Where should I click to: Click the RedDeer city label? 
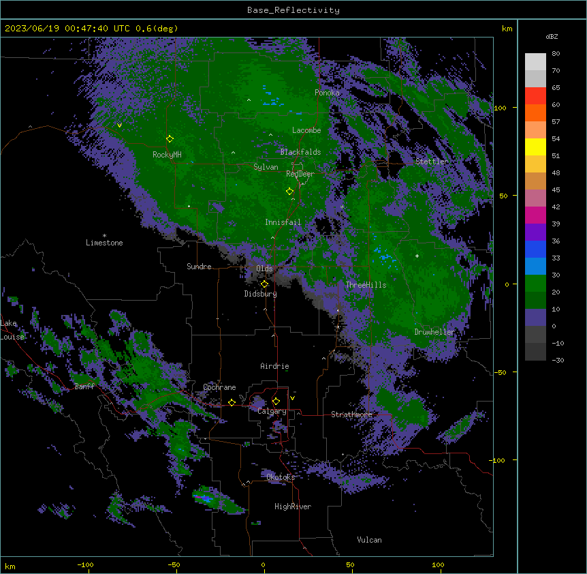tap(300, 174)
